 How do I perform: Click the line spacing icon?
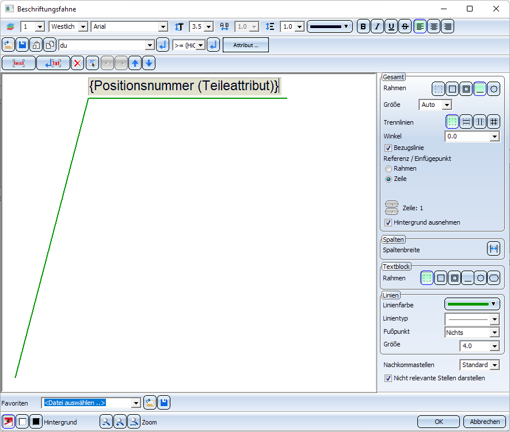pyautogui.click(x=270, y=26)
